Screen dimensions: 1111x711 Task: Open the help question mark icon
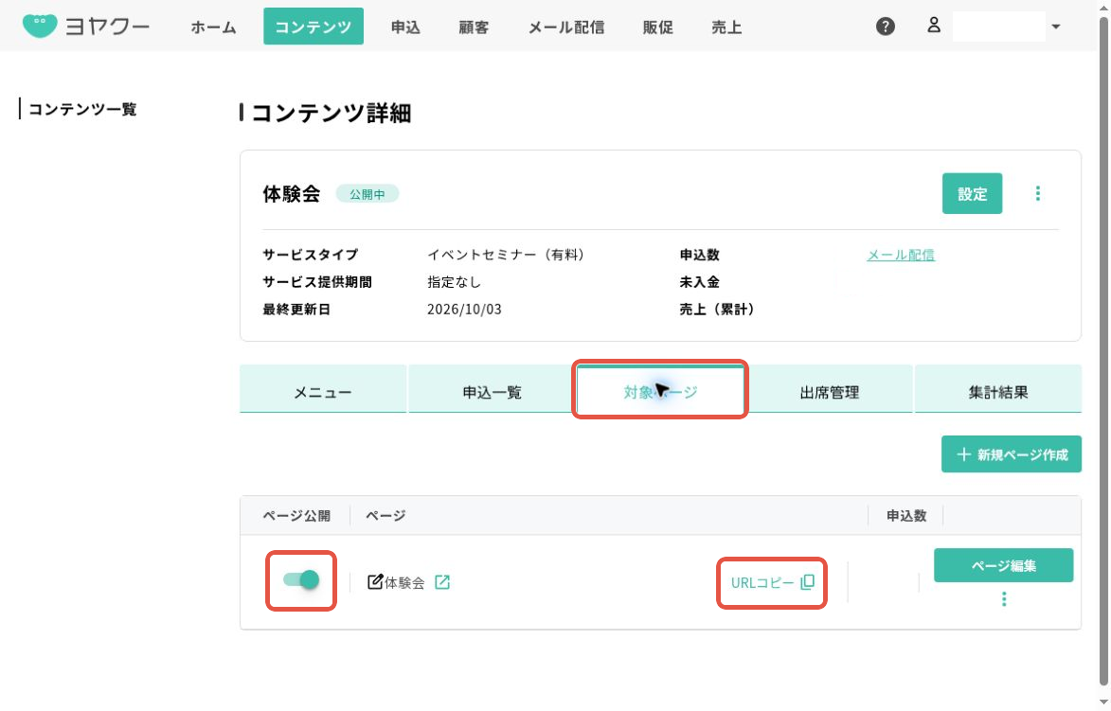885,27
